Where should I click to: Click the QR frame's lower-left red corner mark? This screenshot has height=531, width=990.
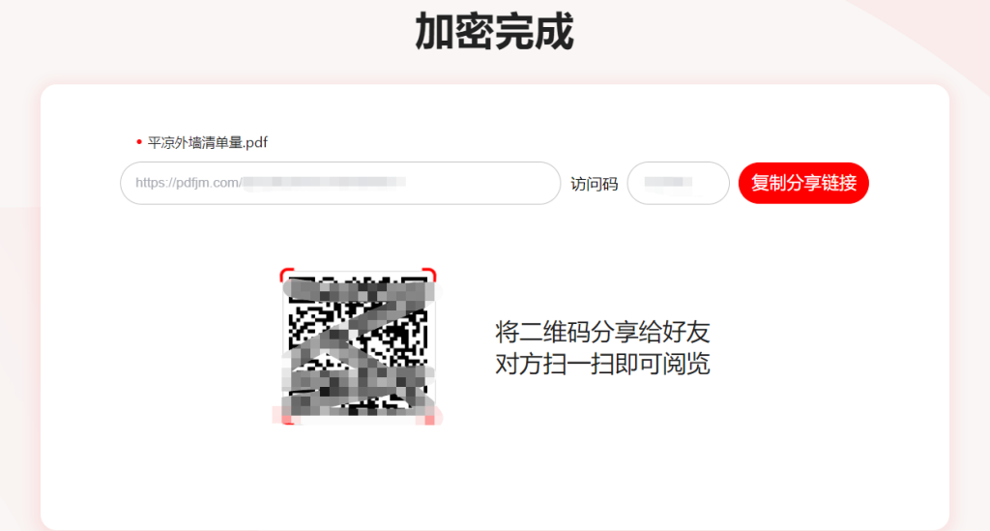(286, 419)
